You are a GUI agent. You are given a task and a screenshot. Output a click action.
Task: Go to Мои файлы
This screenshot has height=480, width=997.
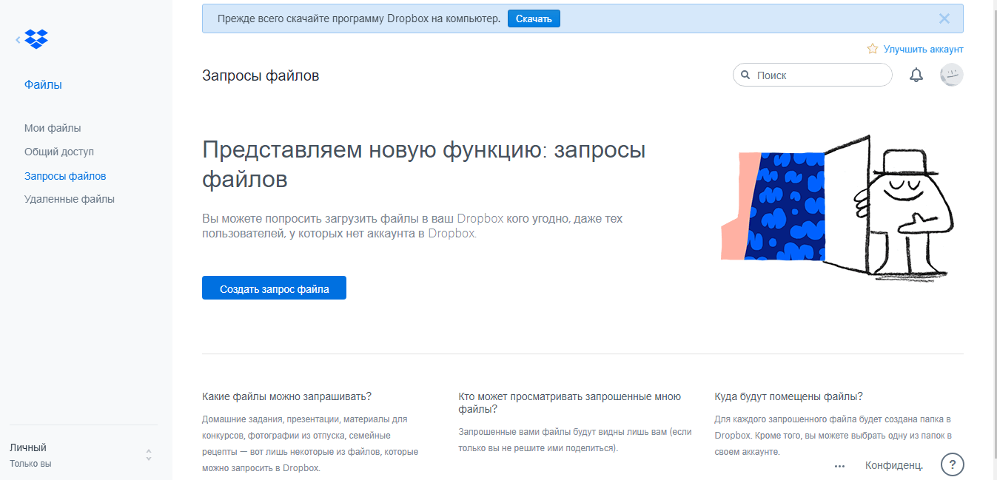pyautogui.click(x=53, y=128)
